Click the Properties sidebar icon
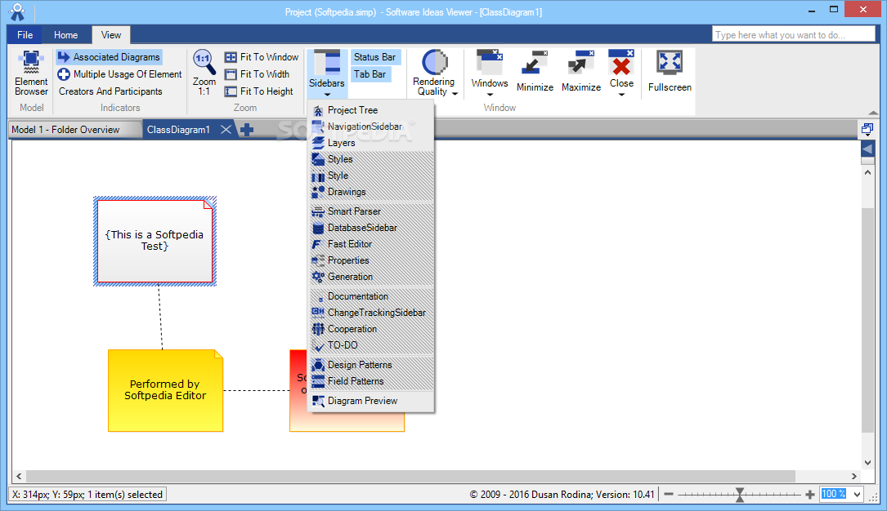Viewport: 887px width, 511px height. click(x=318, y=260)
